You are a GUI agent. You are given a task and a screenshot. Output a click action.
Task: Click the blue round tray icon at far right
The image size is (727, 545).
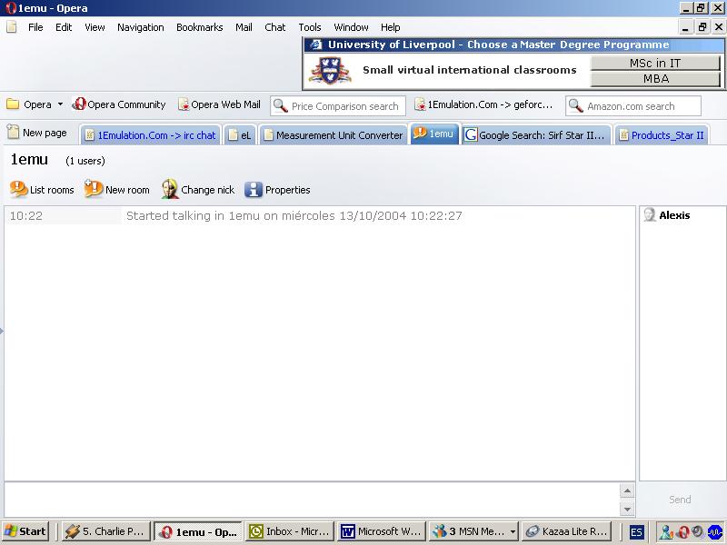pos(714,531)
